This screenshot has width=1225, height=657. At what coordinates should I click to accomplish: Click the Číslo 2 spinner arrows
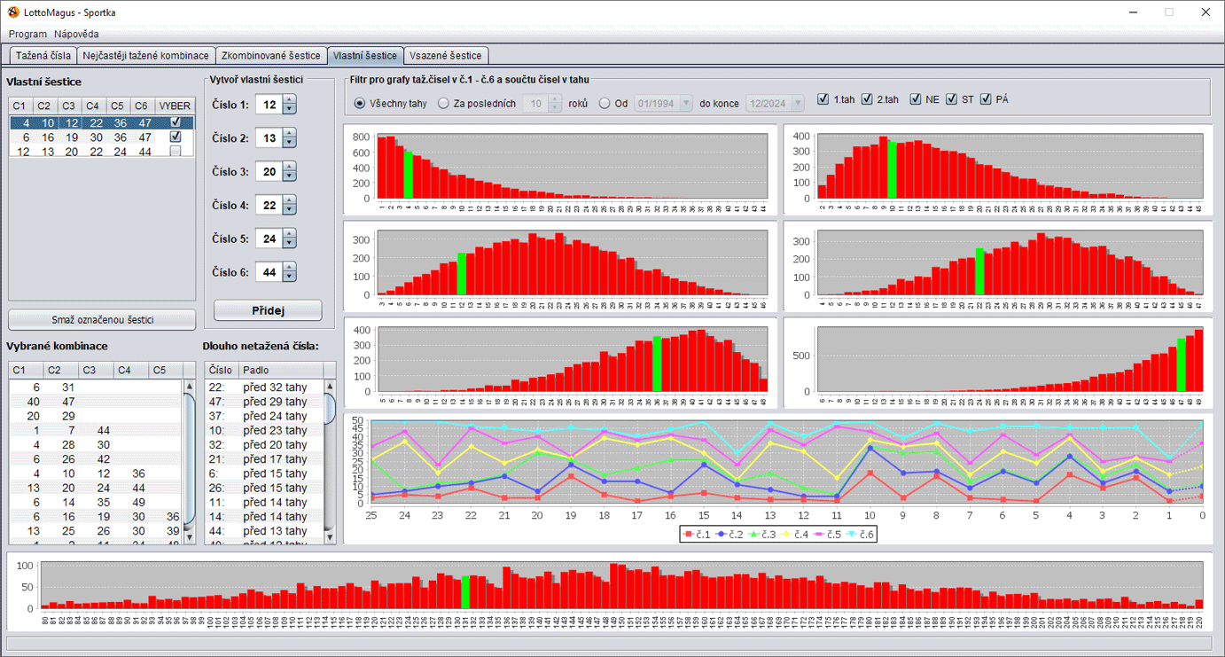[x=289, y=138]
